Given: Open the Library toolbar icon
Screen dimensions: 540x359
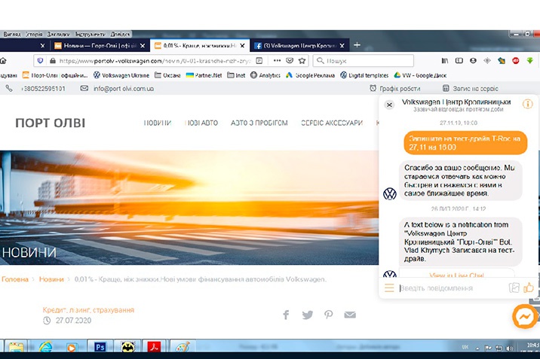Looking at the screenshot, I should tap(445, 61).
